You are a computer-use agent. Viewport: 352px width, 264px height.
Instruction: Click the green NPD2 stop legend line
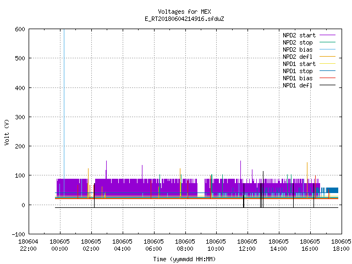pos(328,42)
